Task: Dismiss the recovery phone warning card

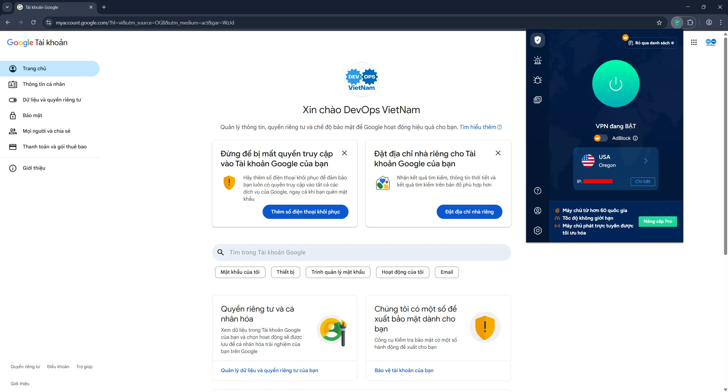Action: (x=345, y=153)
